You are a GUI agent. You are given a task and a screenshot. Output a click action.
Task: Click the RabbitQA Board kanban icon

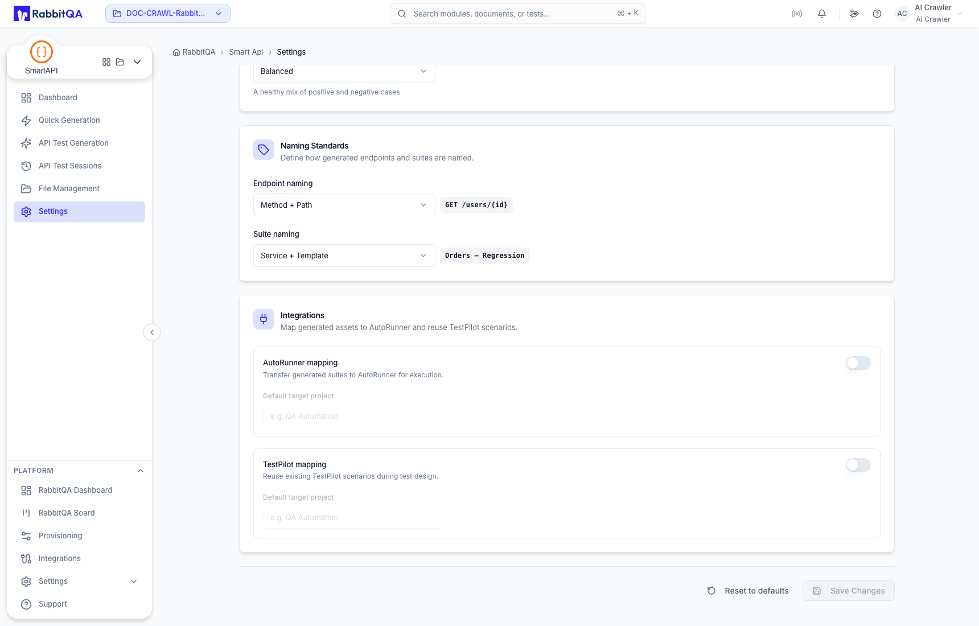[26, 513]
